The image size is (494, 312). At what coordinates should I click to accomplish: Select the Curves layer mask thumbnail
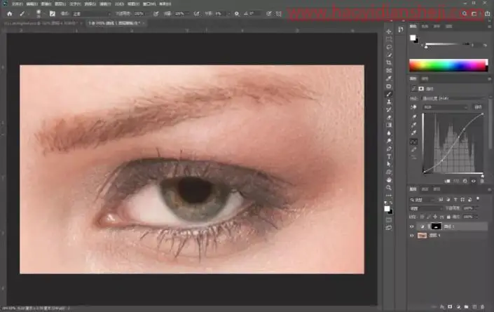436,226
